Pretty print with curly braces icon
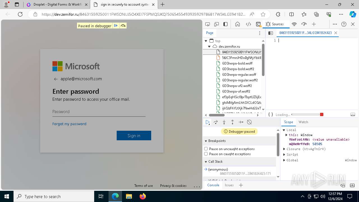The image size is (359, 202). click(271, 114)
